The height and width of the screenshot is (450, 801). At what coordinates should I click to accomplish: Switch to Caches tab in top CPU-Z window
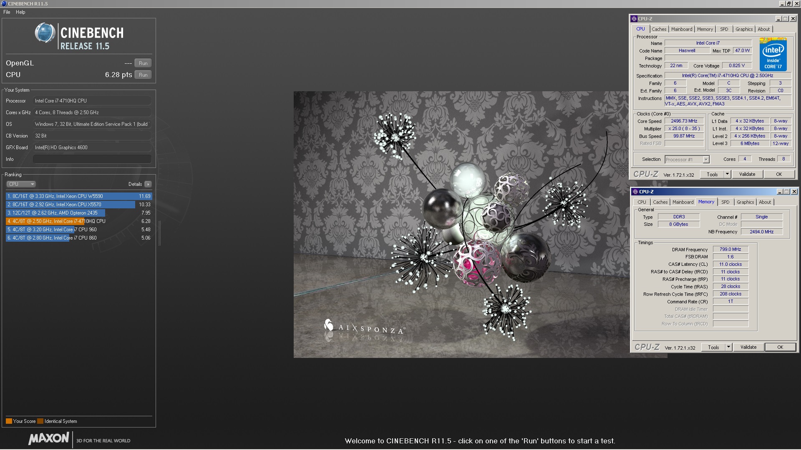[659, 29]
